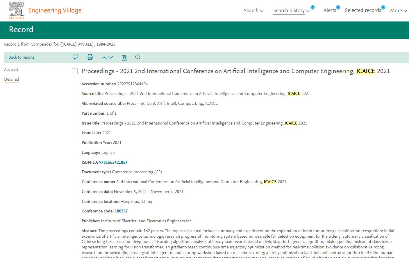Switch to the Detailed view

tap(11, 79)
